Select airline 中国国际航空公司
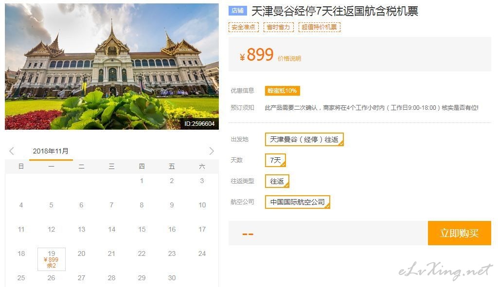The height and width of the screenshot is (287, 498). point(298,202)
